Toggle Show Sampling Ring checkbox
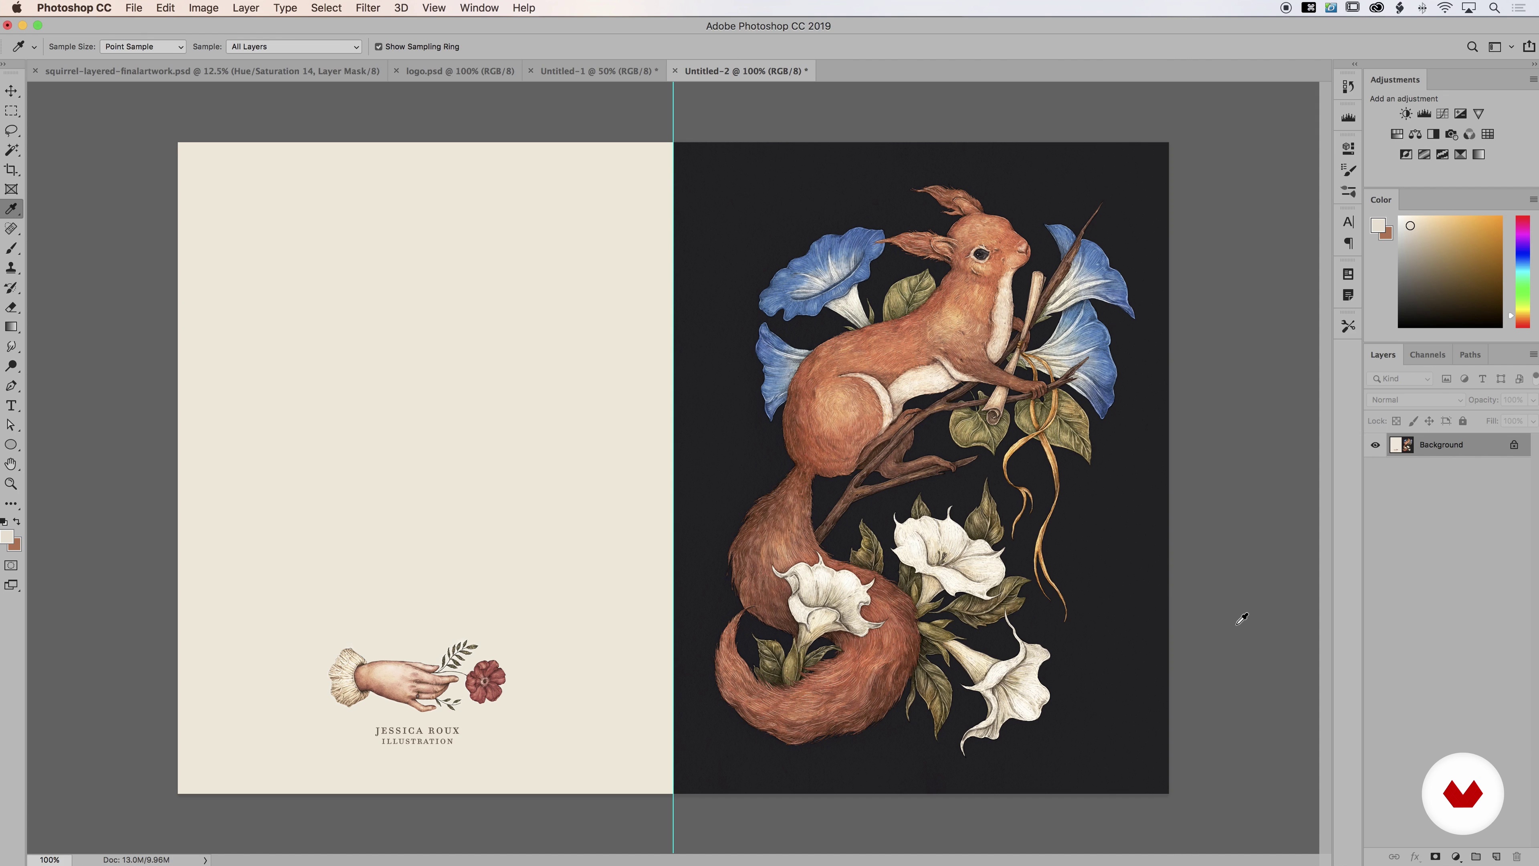Image resolution: width=1539 pixels, height=866 pixels. tap(378, 47)
